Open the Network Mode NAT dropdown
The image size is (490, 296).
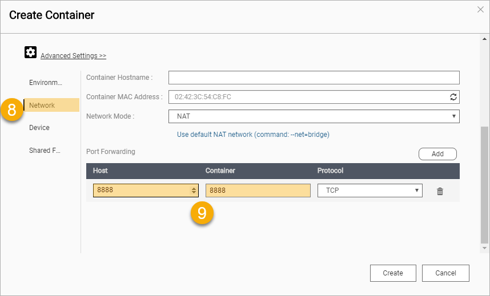point(314,116)
